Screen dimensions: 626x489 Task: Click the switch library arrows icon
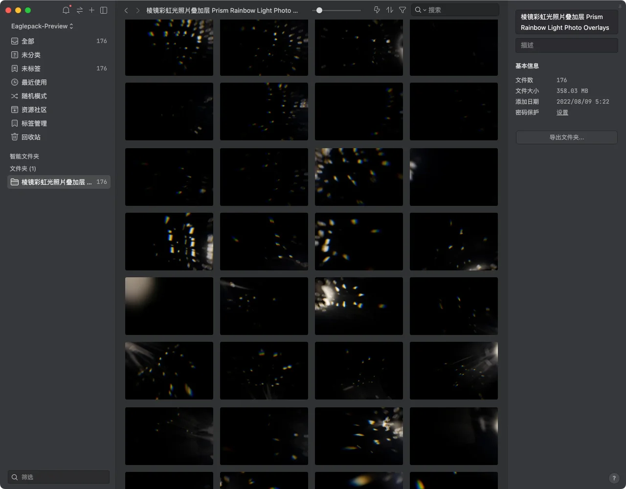coord(80,10)
